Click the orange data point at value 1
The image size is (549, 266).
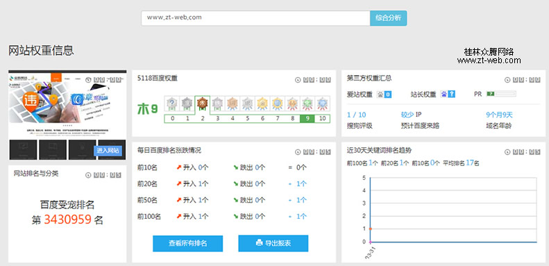(x=371, y=229)
